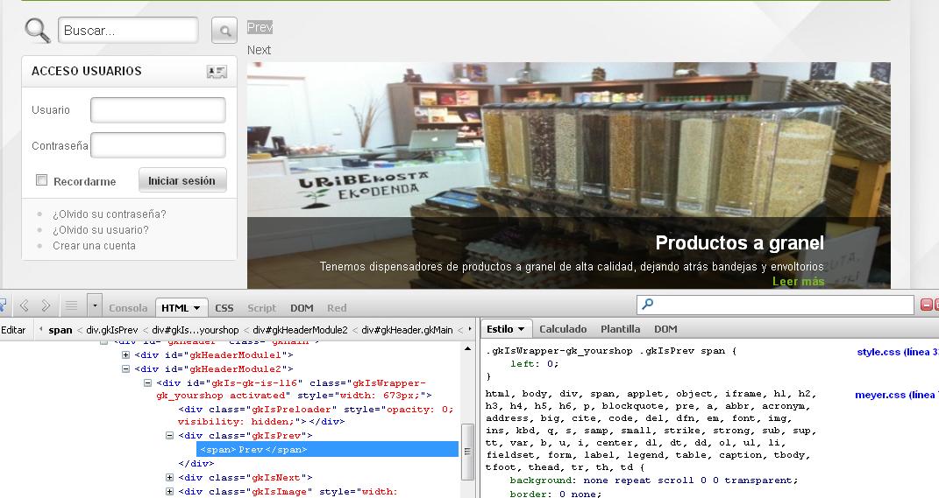
Task: Collapse the gkIsPrev div node
Action: 169,435
